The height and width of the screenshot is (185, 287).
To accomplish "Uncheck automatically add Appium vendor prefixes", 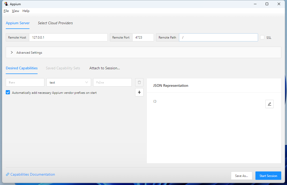I will pyautogui.click(x=8, y=92).
